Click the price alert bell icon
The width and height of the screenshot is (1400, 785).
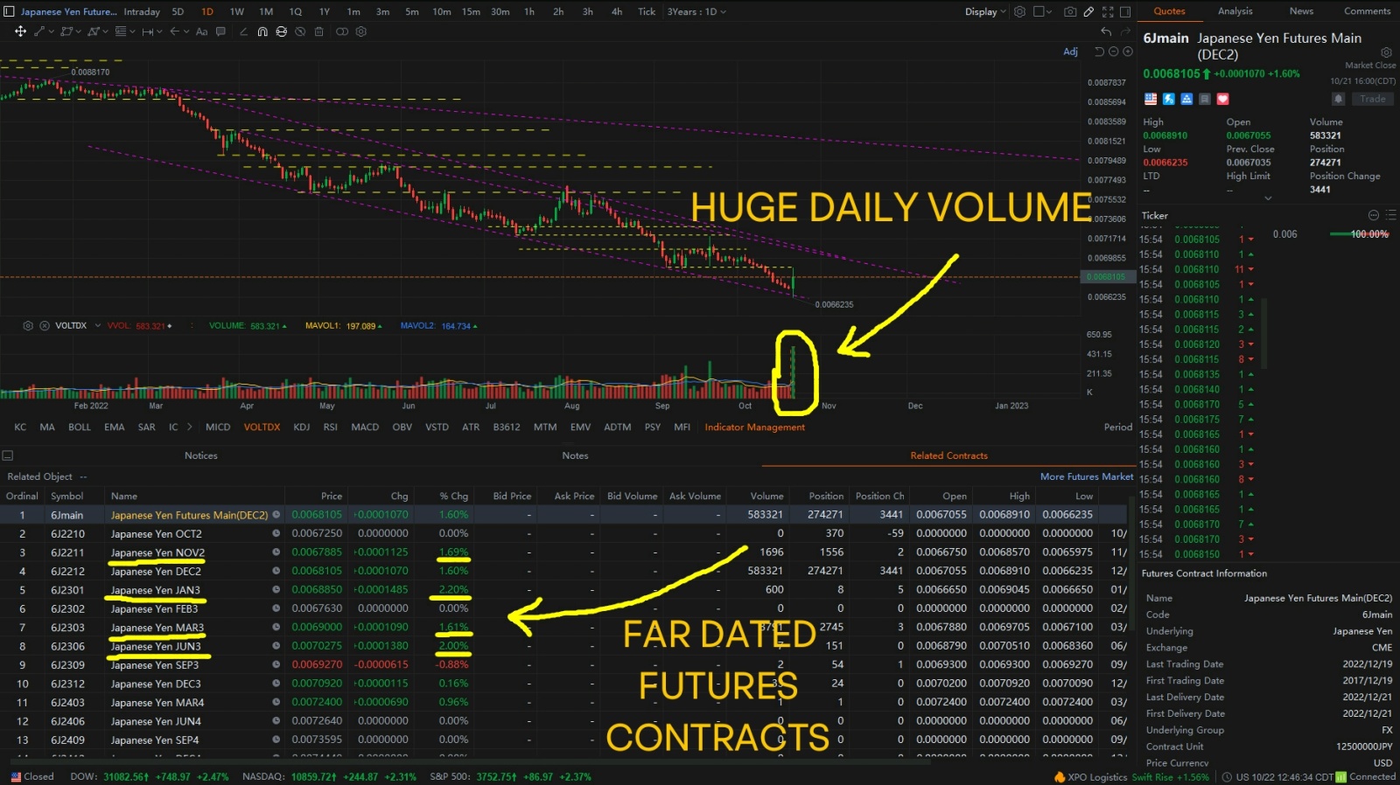coord(1338,99)
